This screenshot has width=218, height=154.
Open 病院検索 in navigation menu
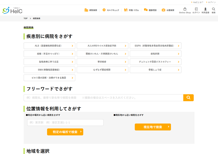click(x=91, y=10)
